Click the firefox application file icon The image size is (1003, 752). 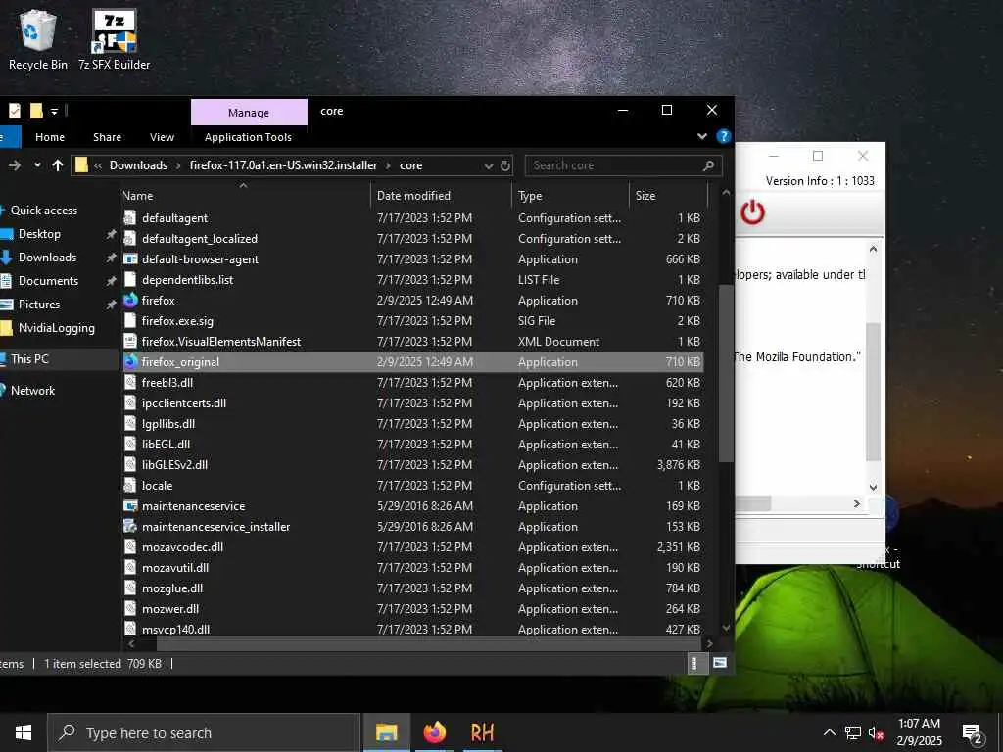(130, 300)
